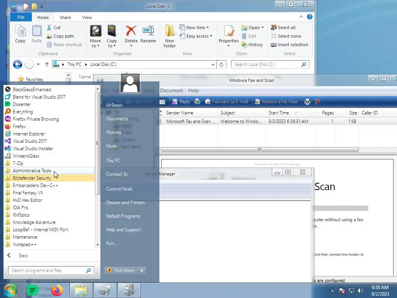Open the Document menu in Fax and Scan
The height and width of the screenshot is (298, 397).
tap(171, 90)
